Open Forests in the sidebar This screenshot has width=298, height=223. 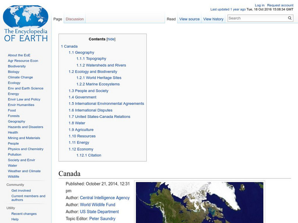13,116
